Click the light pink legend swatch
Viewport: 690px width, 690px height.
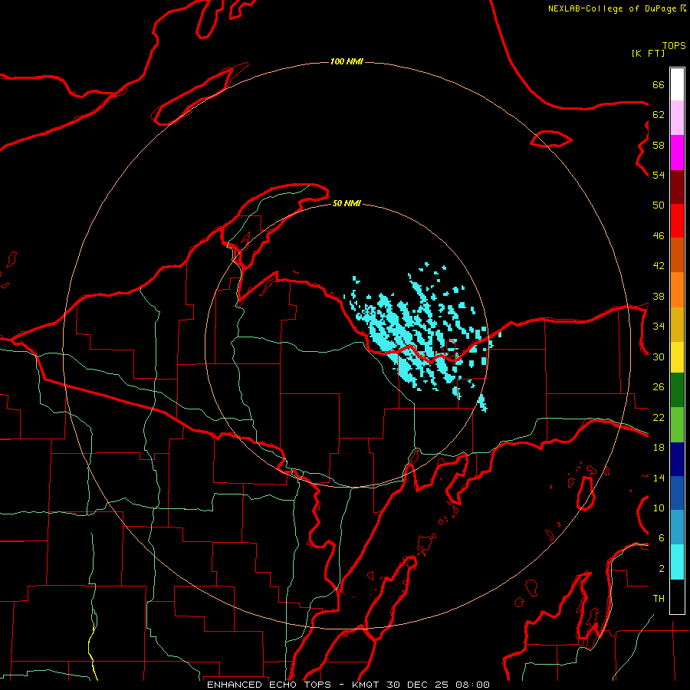click(677, 117)
